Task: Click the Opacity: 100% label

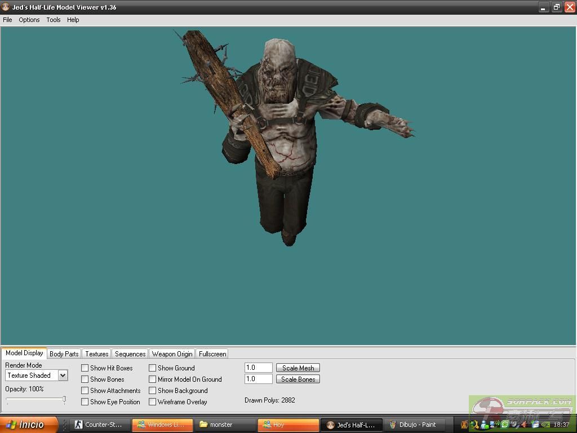Action: coord(24,389)
